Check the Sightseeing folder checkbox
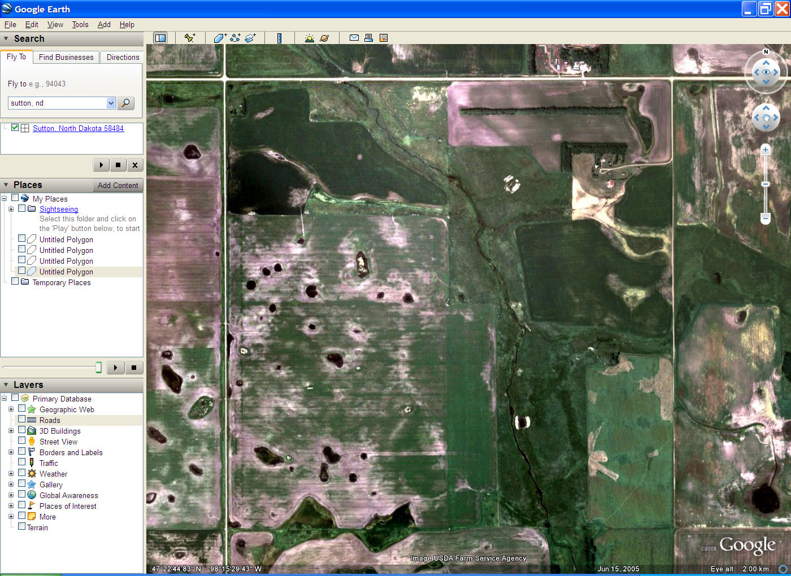This screenshot has height=576, width=791. pos(21,208)
